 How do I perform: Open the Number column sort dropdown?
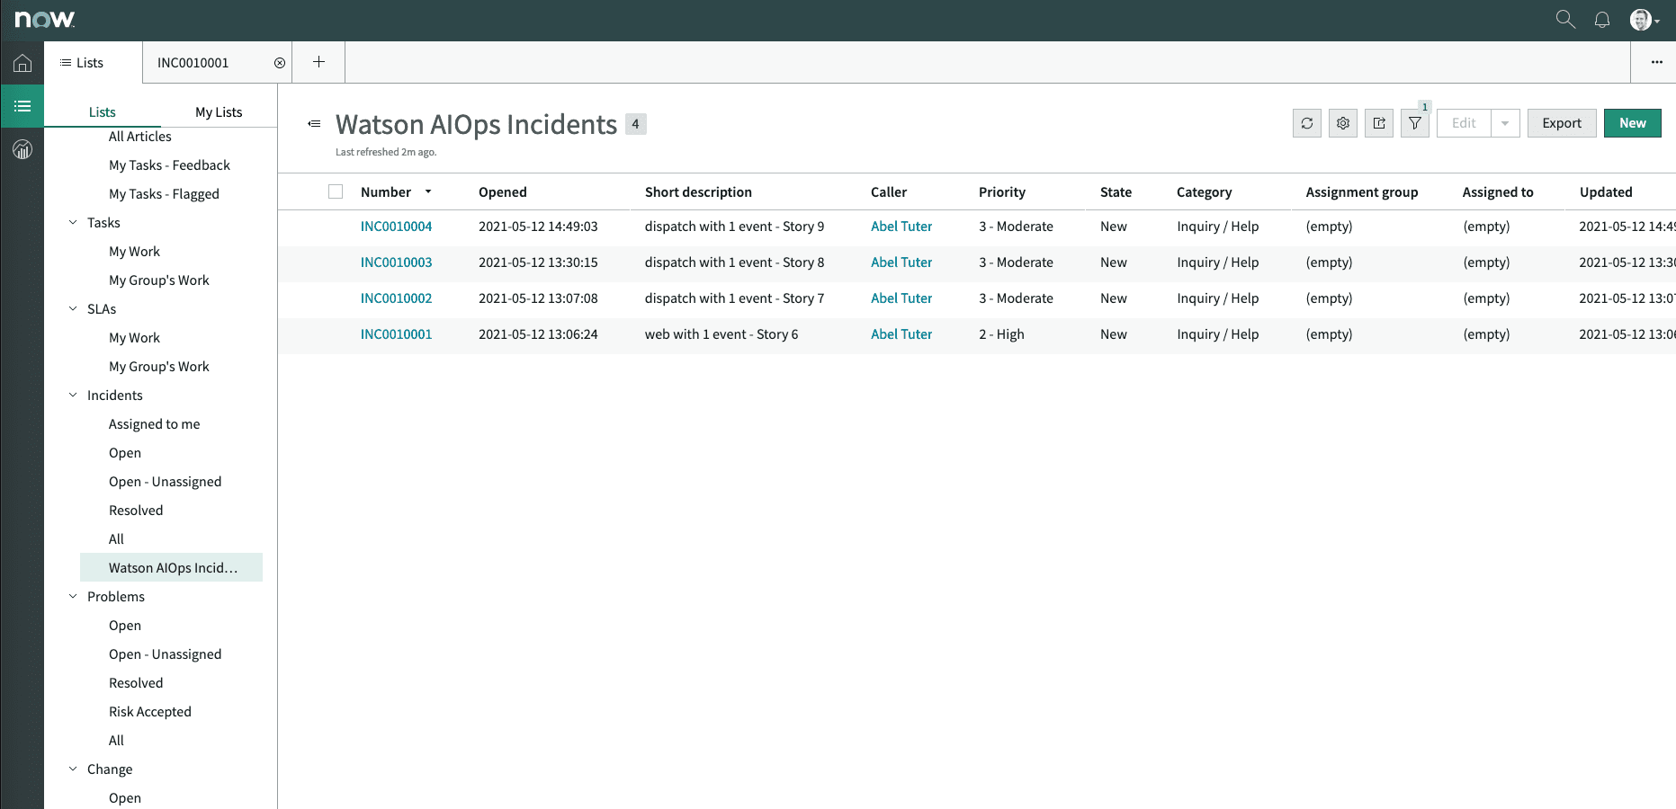[429, 191]
